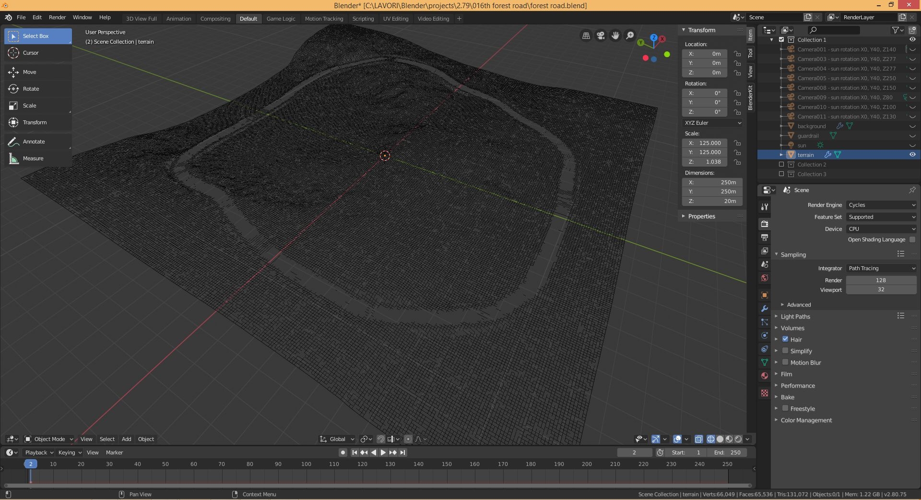Enable the Motion Blur checkbox
This screenshot has width=921, height=500.
(785, 363)
